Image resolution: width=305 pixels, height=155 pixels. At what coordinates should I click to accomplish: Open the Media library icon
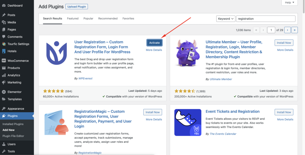[x=4, y=22]
